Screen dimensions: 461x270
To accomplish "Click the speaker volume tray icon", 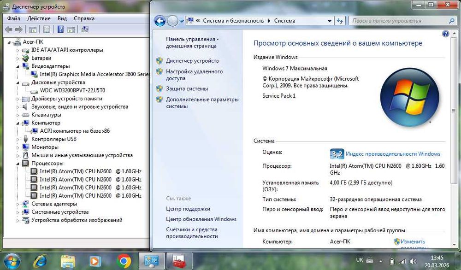I will click(413, 261).
